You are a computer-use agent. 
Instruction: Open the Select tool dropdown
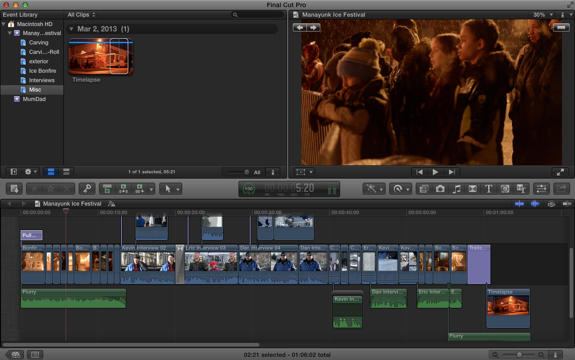(x=171, y=189)
